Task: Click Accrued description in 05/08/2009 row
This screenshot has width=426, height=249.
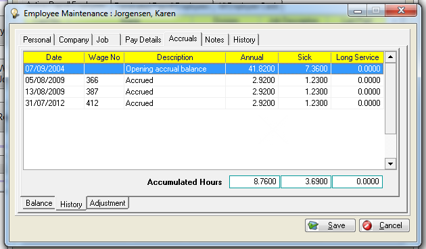Action: pyautogui.click(x=174, y=80)
